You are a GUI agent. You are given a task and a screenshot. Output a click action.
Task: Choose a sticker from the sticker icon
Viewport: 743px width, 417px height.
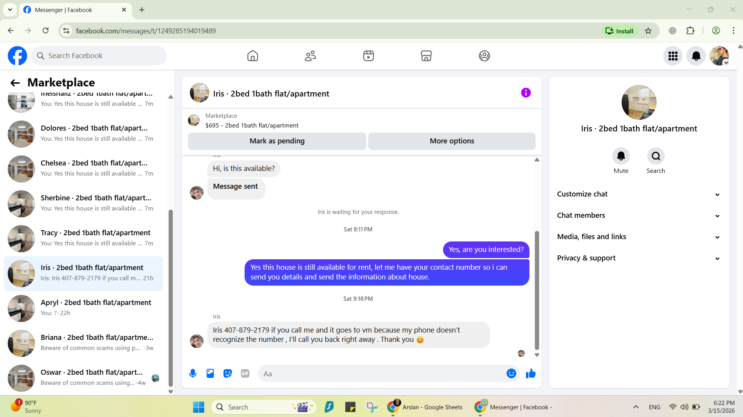click(x=228, y=374)
